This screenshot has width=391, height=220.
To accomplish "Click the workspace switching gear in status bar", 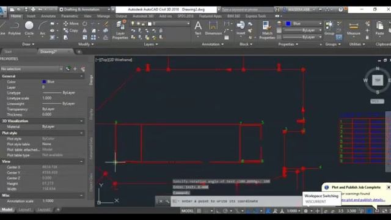I will [305, 211].
